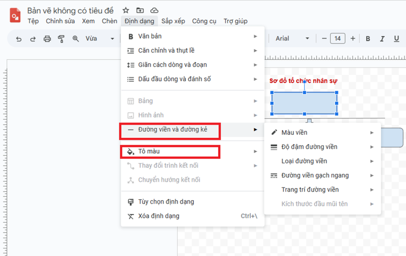Image resolution: width=406 pixels, height=256 pixels.
Task: Select Đường viền và đường kẻ menu item
Action: coord(193,130)
